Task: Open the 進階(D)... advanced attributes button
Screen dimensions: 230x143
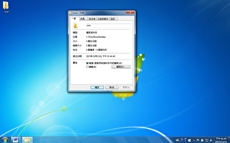Action: point(121,67)
